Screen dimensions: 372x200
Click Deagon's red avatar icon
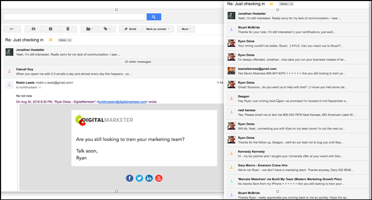point(231,98)
